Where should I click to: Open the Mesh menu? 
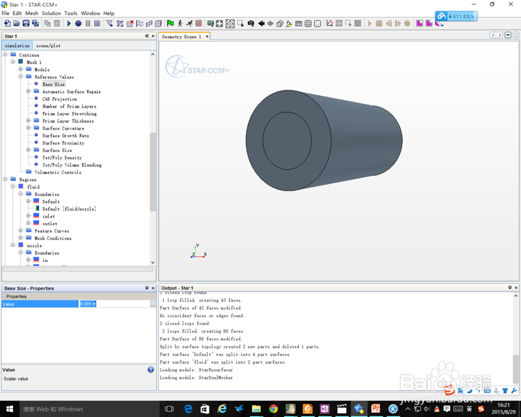32,14
